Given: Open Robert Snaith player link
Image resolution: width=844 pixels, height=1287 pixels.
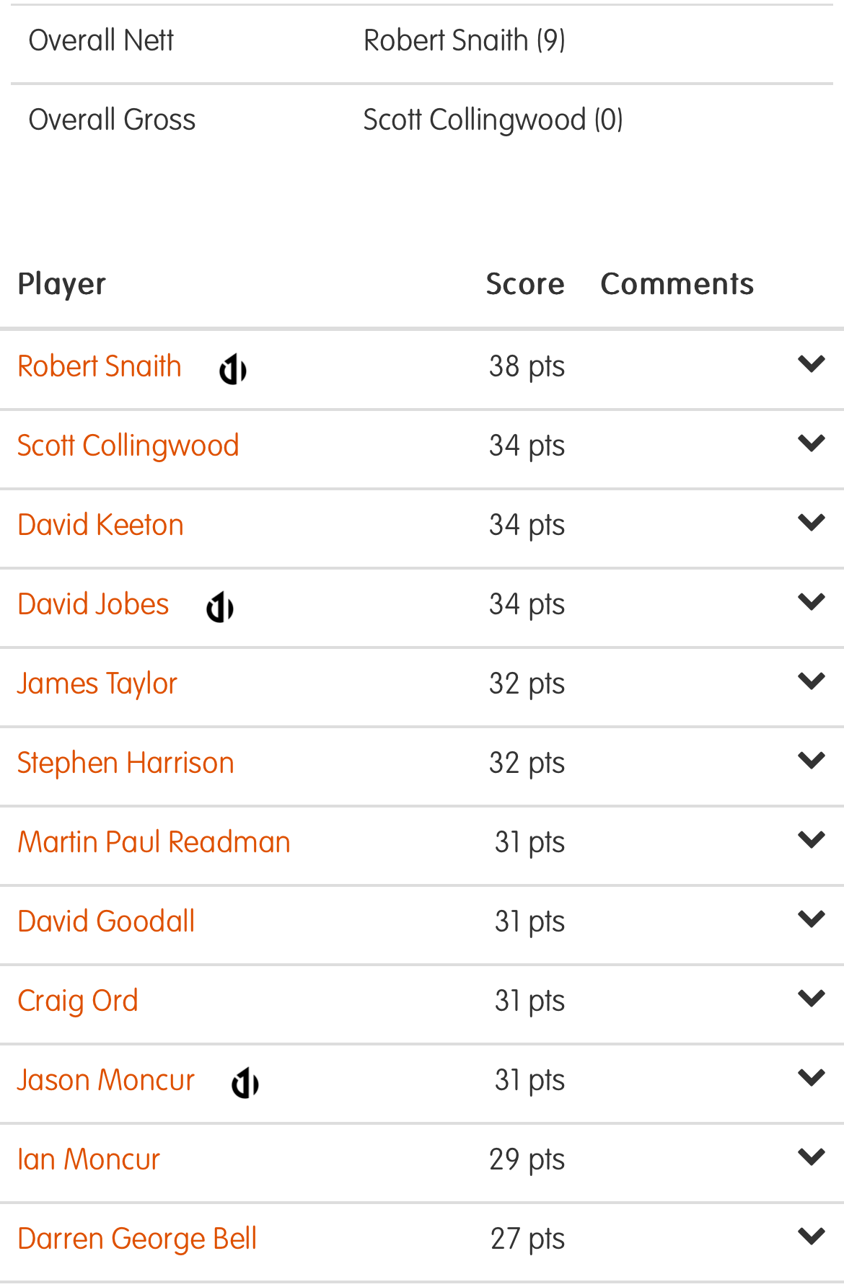Looking at the screenshot, I should (x=100, y=366).
